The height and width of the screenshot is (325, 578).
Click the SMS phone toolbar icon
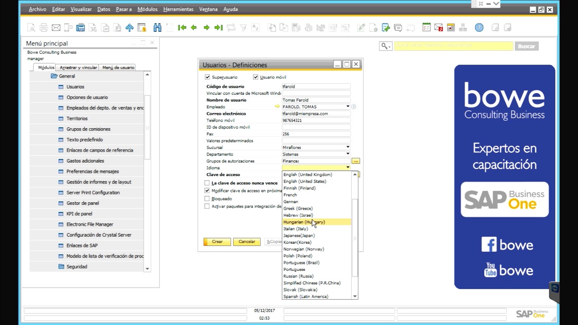(68, 28)
